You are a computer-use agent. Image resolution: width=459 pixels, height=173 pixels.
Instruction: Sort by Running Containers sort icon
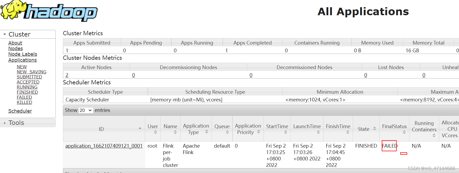pos(434,136)
